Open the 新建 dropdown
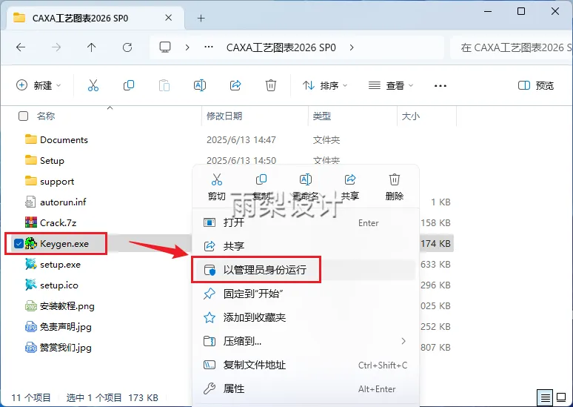 [x=38, y=86]
